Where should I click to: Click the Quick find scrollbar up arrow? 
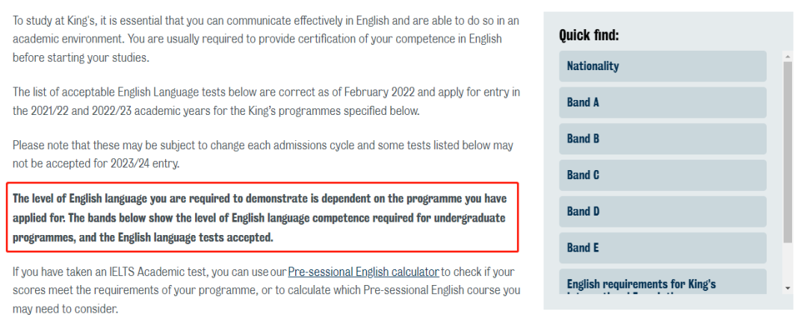pyautogui.click(x=788, y=55)
